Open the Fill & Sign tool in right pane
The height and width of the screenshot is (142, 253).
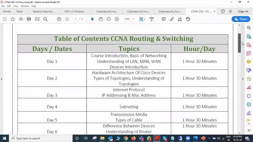pyautogui.click(x=249, y=113)
